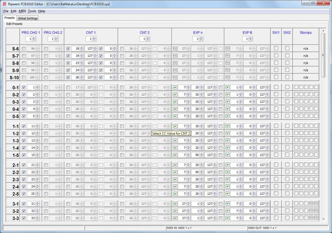Image resolution: width=332 pixels, height=233 pixels.
Task: Toggle the EXP B nc icon in row S-8
Action: coord(228,63)
